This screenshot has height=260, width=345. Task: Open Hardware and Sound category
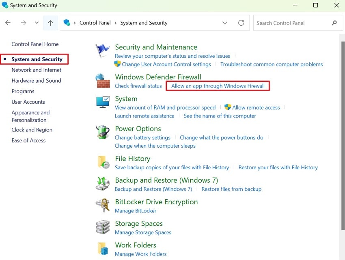tap(36, 81)
